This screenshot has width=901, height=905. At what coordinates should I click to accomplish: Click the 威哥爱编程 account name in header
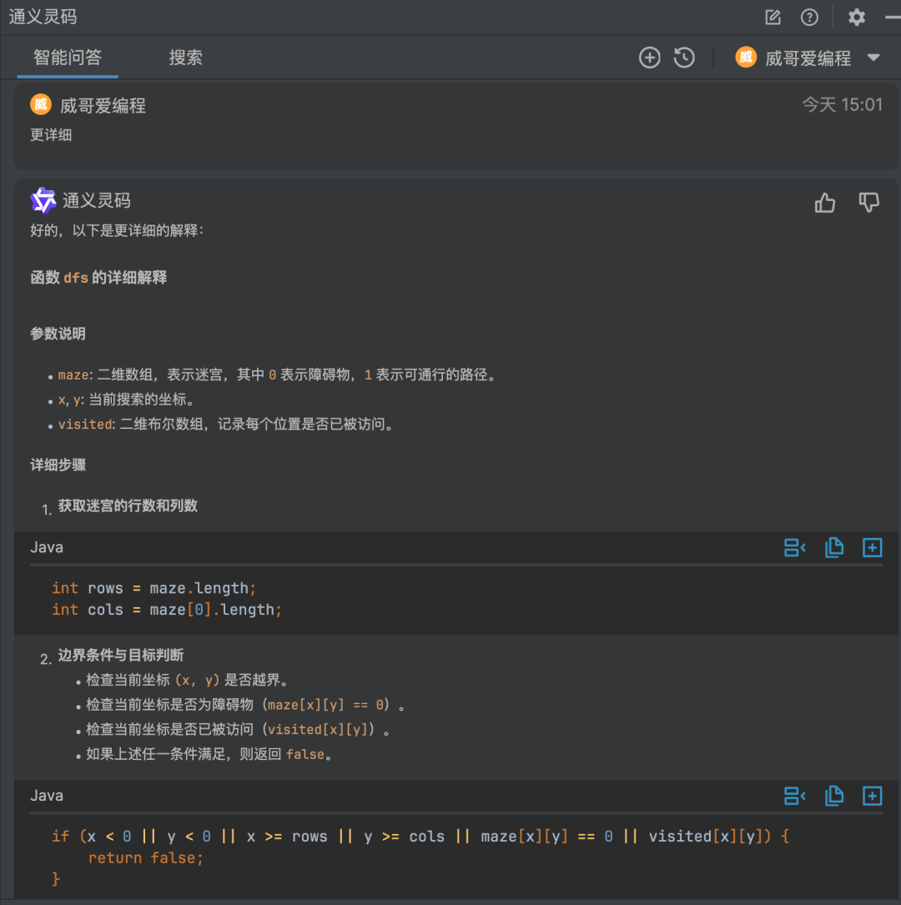point(808,58)
